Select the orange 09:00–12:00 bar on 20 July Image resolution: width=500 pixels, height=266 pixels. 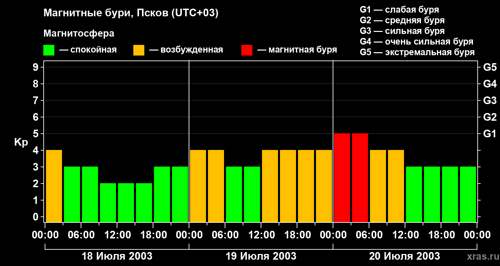(396, 186)
